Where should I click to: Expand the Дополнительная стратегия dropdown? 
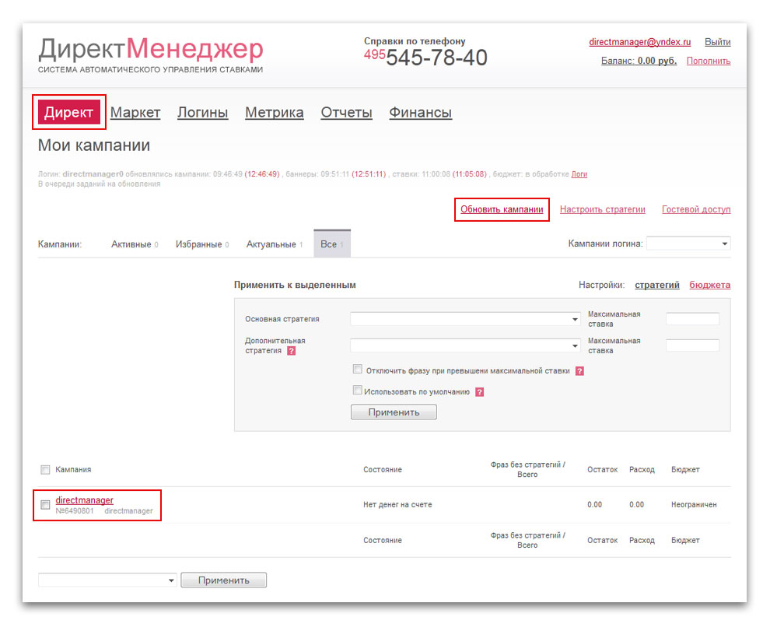(x=465, y=345)
